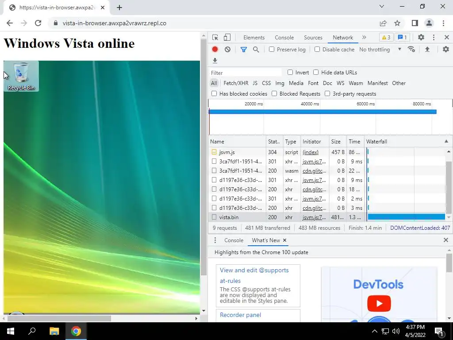Viewport: 453px width, 340px height.
Task: Check the Invert filter checkbox
Action: click(x=290, y=72)
